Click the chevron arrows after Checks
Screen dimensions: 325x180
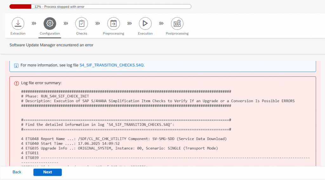tap(98, 23)
